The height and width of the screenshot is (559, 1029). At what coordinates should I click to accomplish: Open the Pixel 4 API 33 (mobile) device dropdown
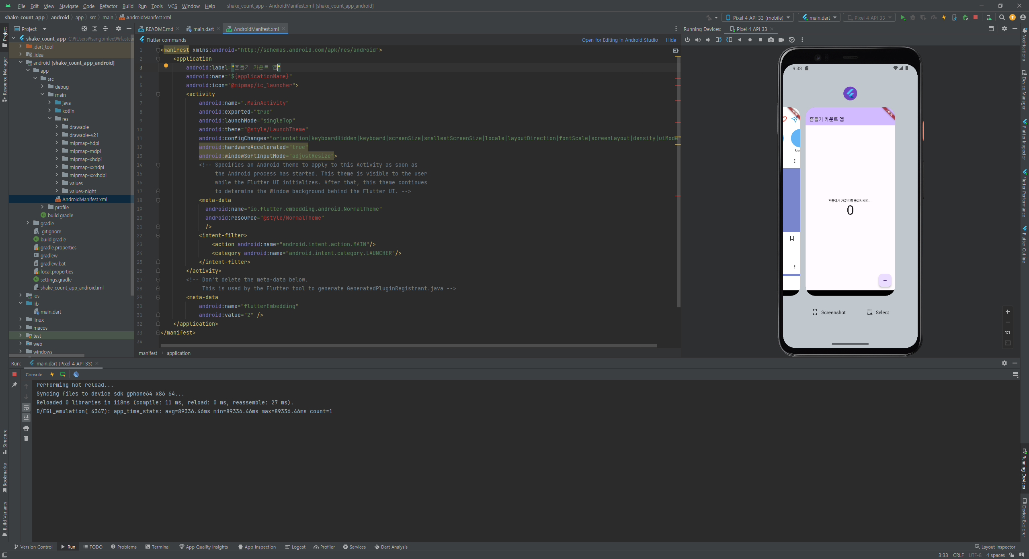coord(757,18)
